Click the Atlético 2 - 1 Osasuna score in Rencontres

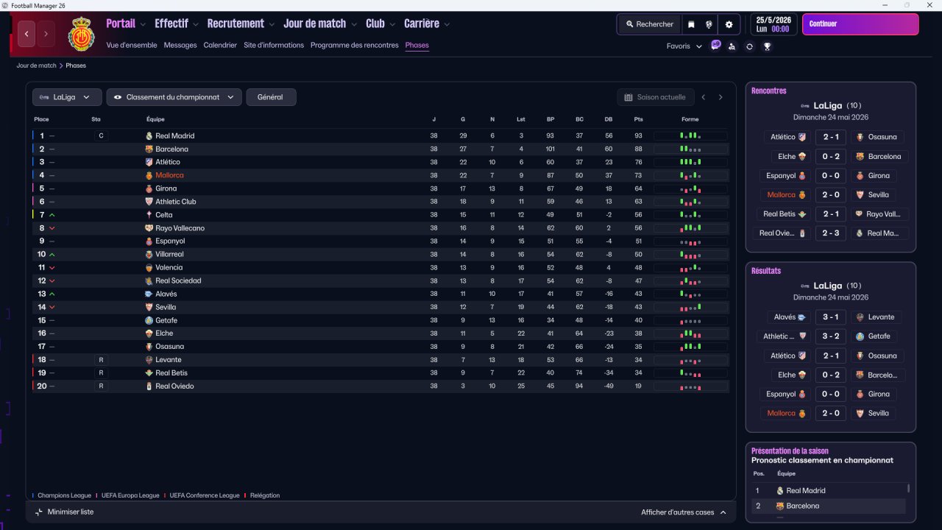point(832,137)
